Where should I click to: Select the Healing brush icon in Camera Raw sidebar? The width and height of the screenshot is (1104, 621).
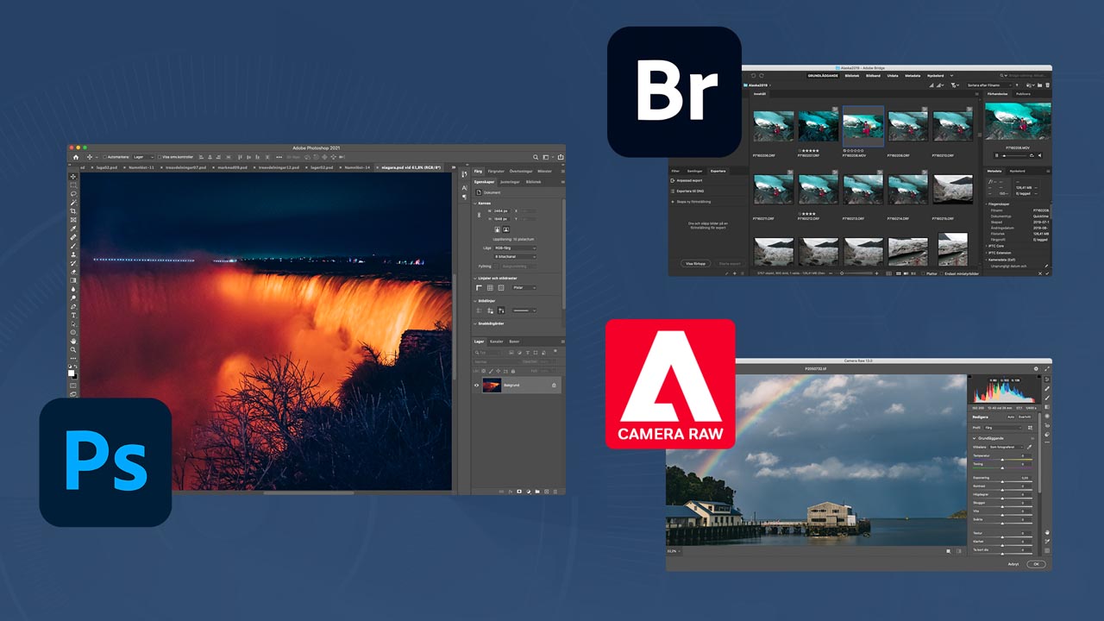[x=1047, y=389]
